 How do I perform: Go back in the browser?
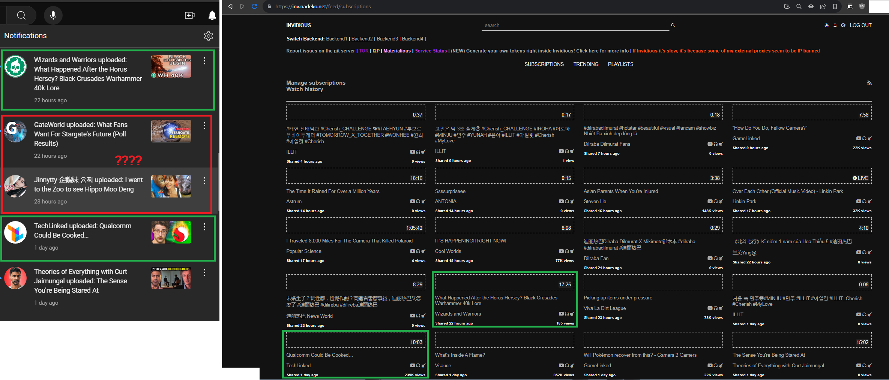230,6
